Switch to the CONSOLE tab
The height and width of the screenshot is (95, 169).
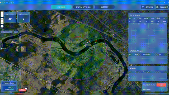click(x=61, y=7)
